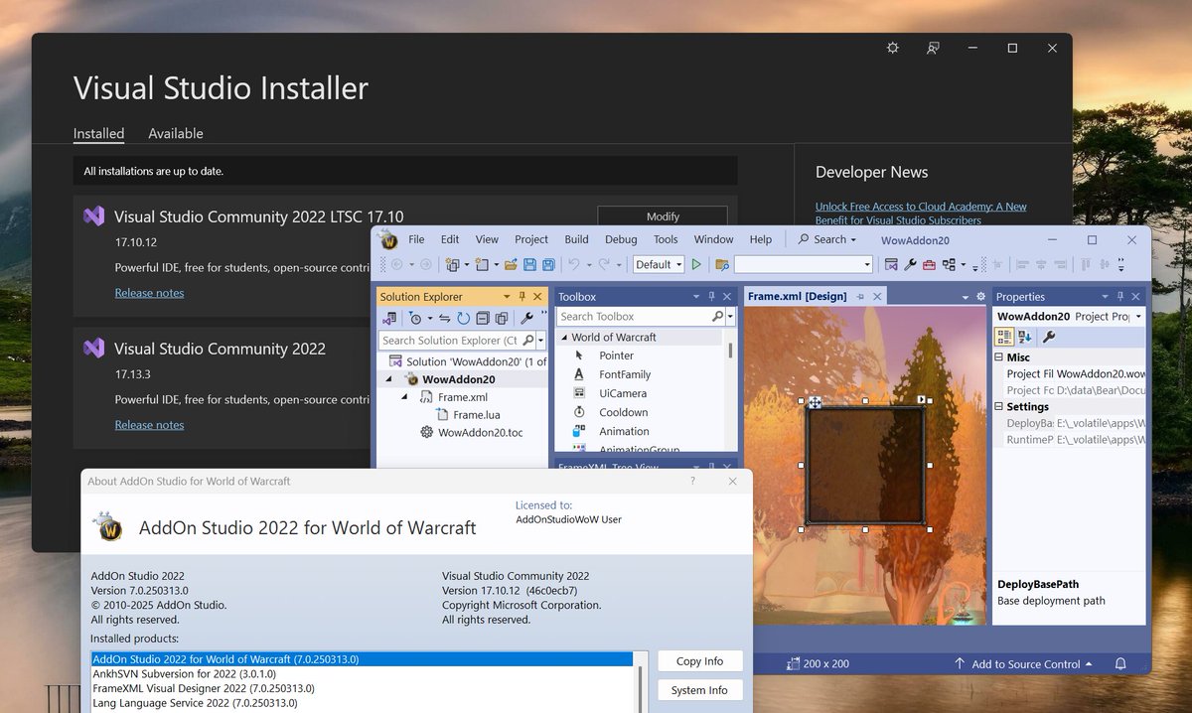This screenshot has height=713, width=1192.
Task: Click the wrench icon in main toolbar
Action: click(x=910, y=265)
